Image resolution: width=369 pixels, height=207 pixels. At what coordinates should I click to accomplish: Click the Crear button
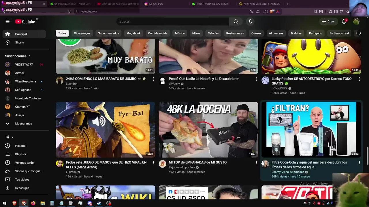tap(328, 22)
